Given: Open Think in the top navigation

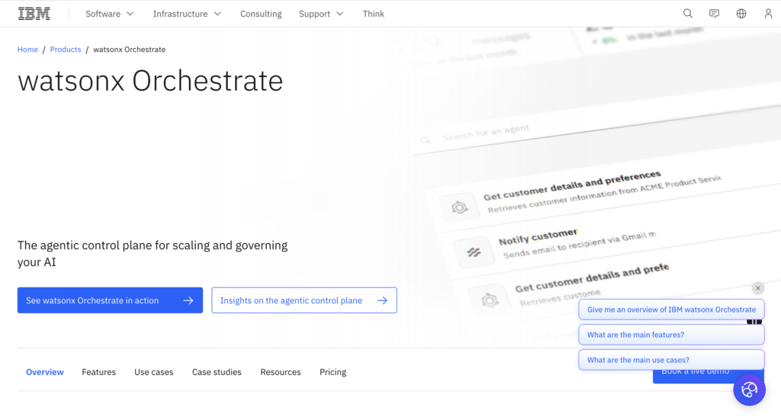Looking at the screenshot, I should point(373,14).
